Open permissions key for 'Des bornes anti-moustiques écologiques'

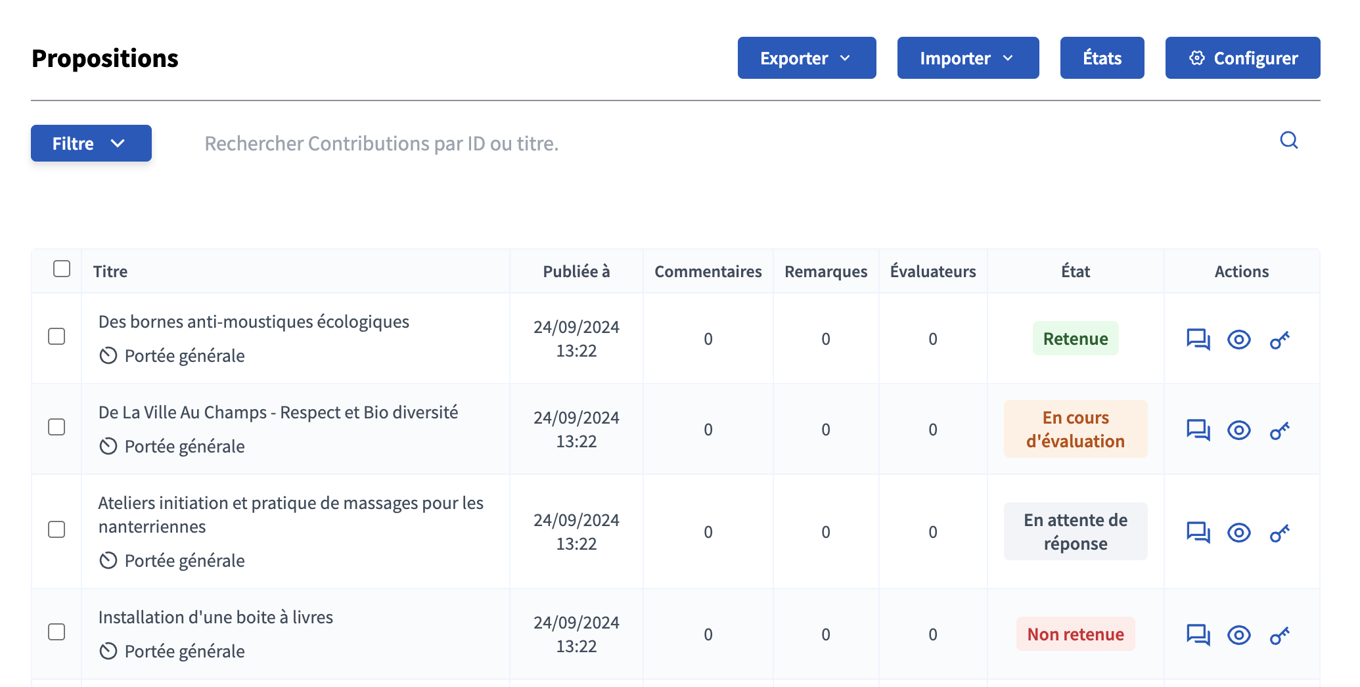[x=1280, y=340]
